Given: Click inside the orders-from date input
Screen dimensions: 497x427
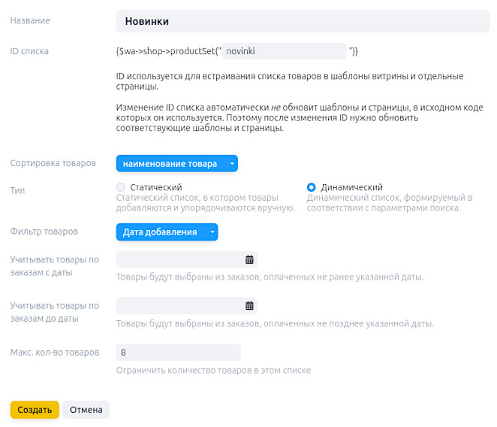Looking at the screenshot, I should 180,260.
